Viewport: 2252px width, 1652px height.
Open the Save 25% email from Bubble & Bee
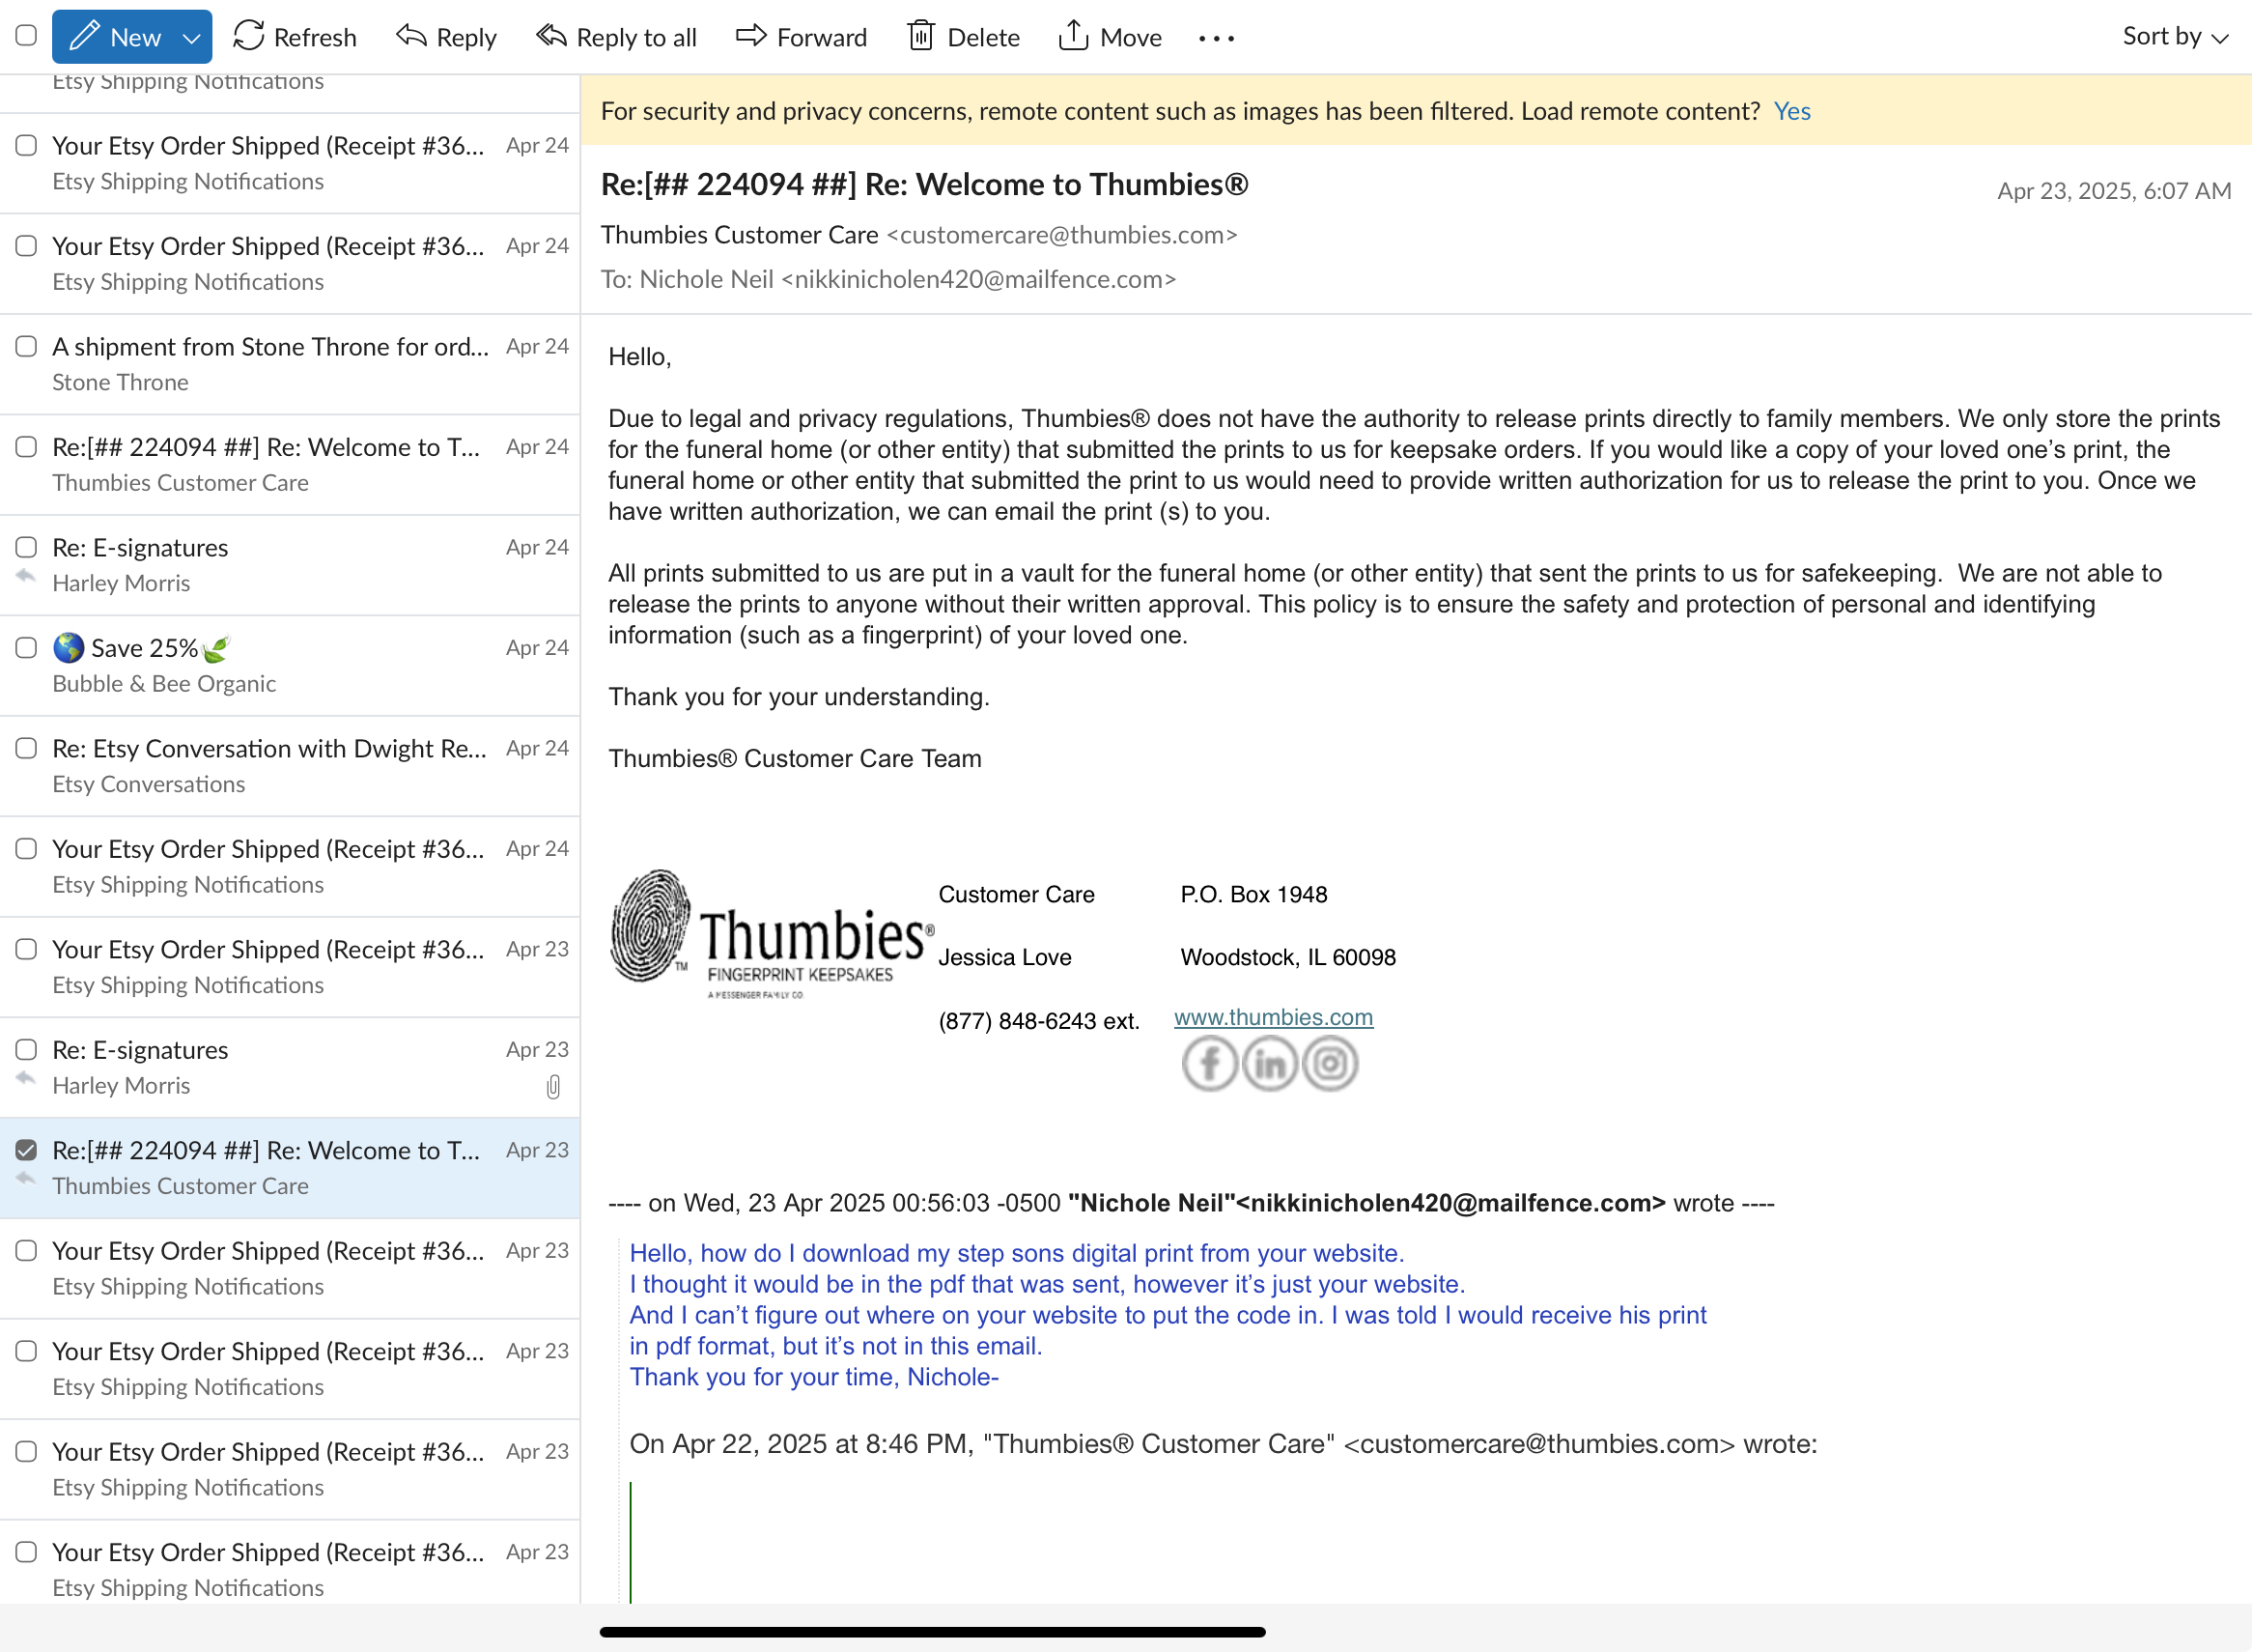[x=290, y=666]
